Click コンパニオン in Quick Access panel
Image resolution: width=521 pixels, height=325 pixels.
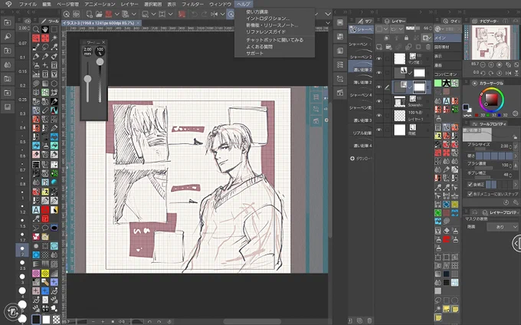448,74
